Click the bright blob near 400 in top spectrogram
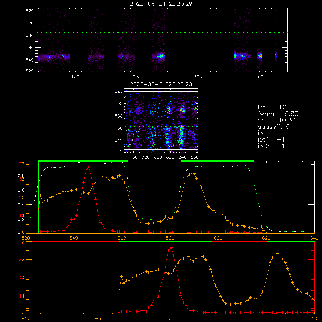 [x=260, y=56]
